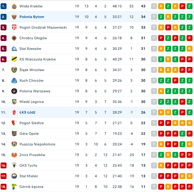
Task: Click the Stal Mielec club logo
Action: (x=14, y=176)
